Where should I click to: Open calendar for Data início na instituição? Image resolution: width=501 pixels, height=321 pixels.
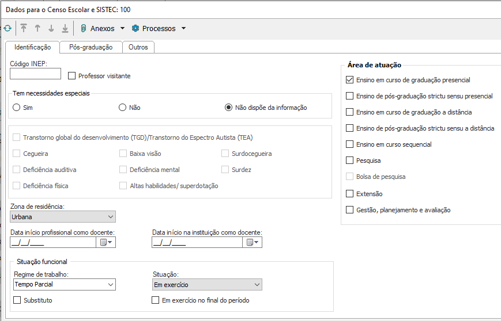pos(253,242)
